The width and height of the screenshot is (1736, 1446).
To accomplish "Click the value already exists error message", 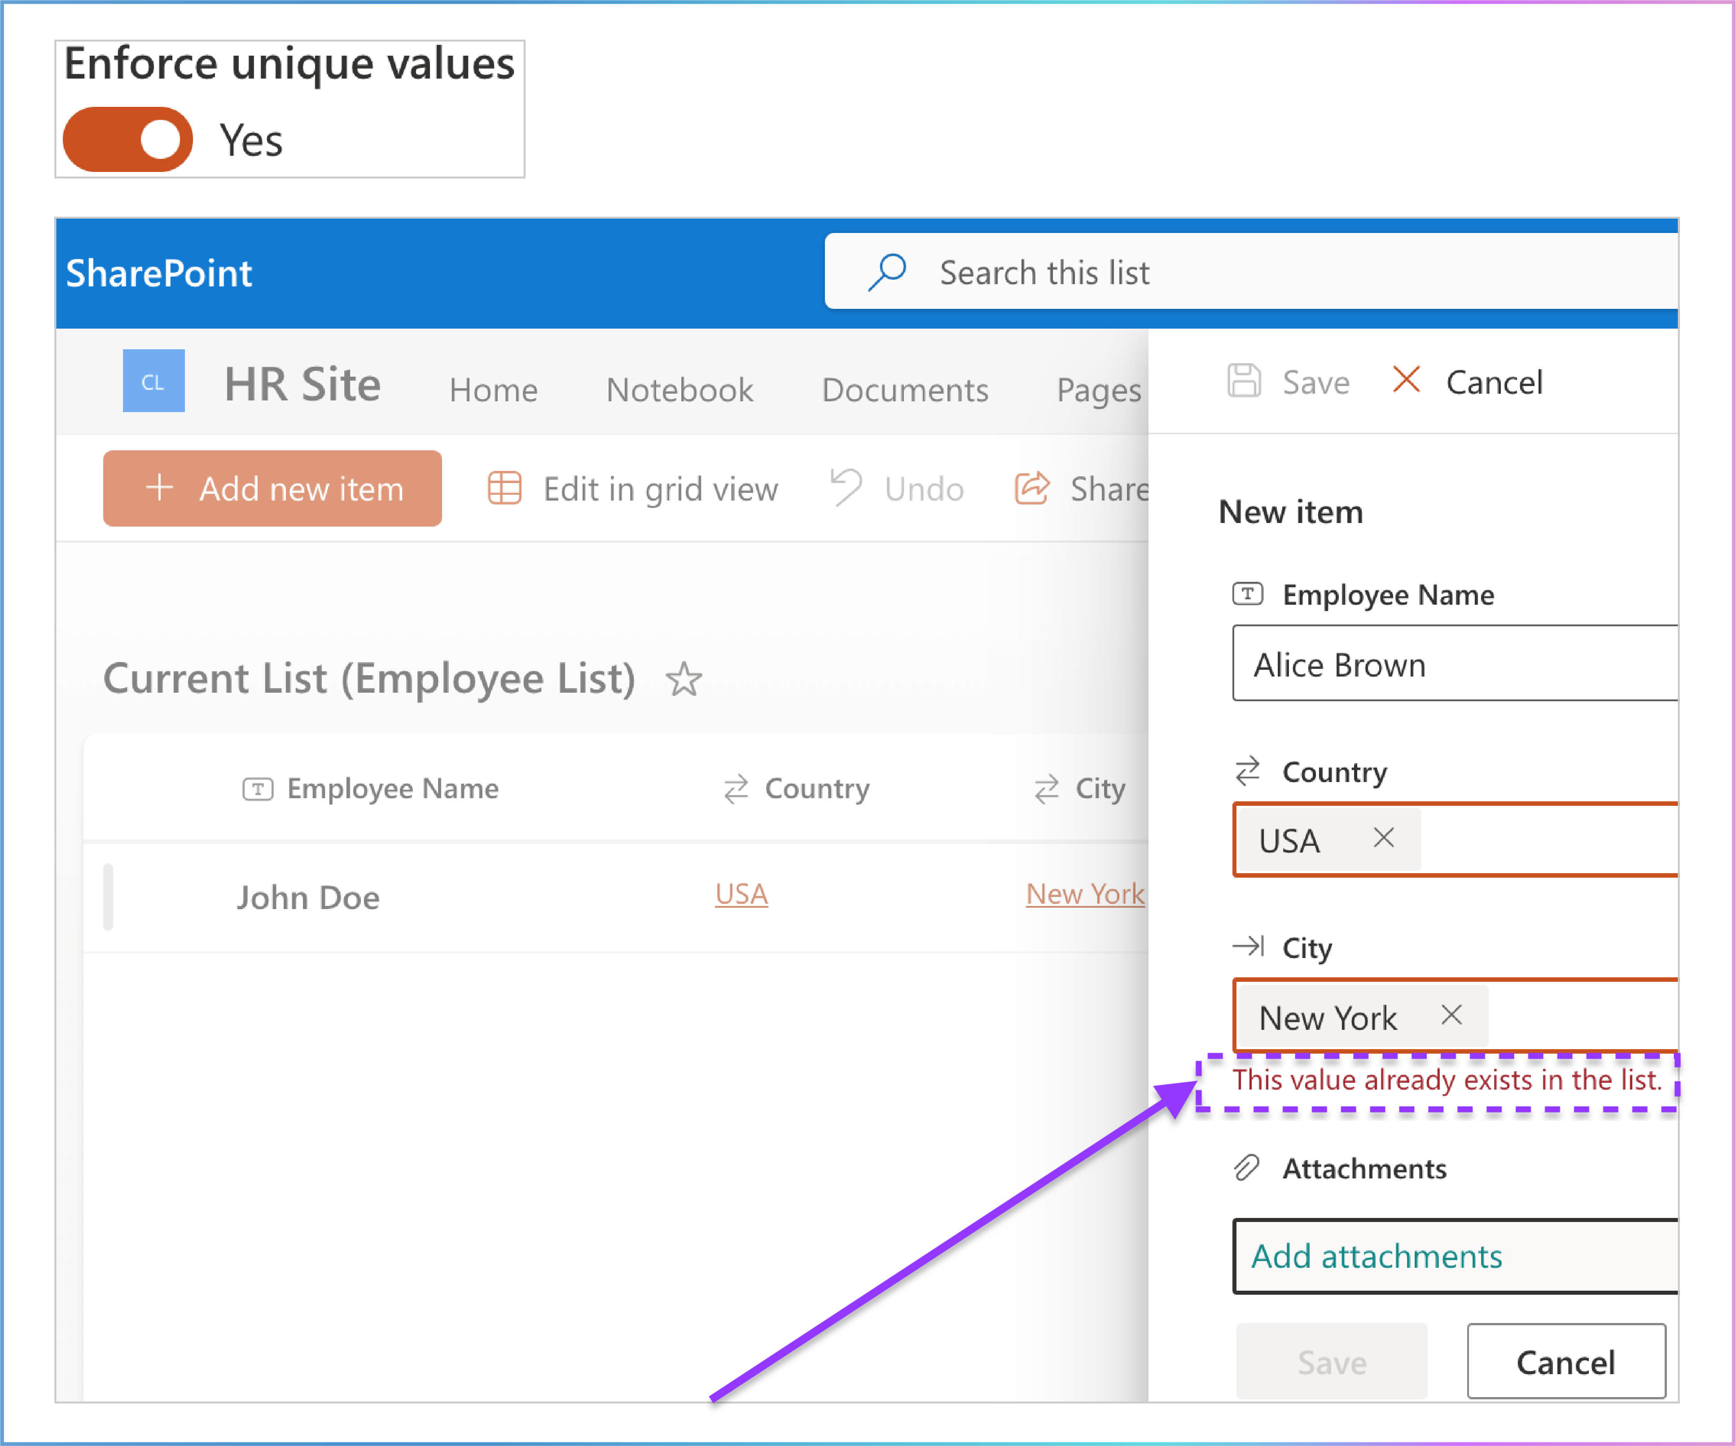I will [x=1447, y=1081].
